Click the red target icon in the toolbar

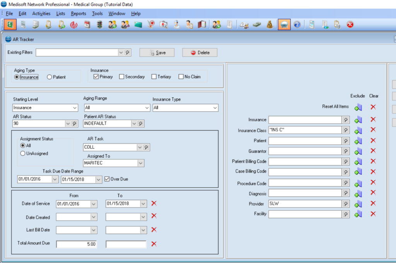pos(74,25)
